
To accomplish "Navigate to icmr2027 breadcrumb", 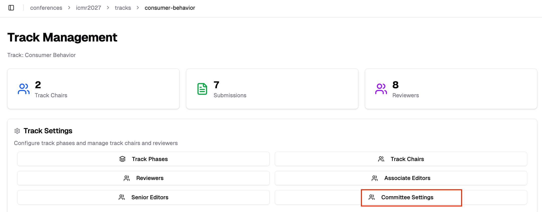I will point(88,8).
